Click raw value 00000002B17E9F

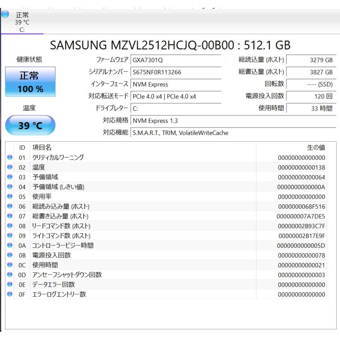[302, 236]
